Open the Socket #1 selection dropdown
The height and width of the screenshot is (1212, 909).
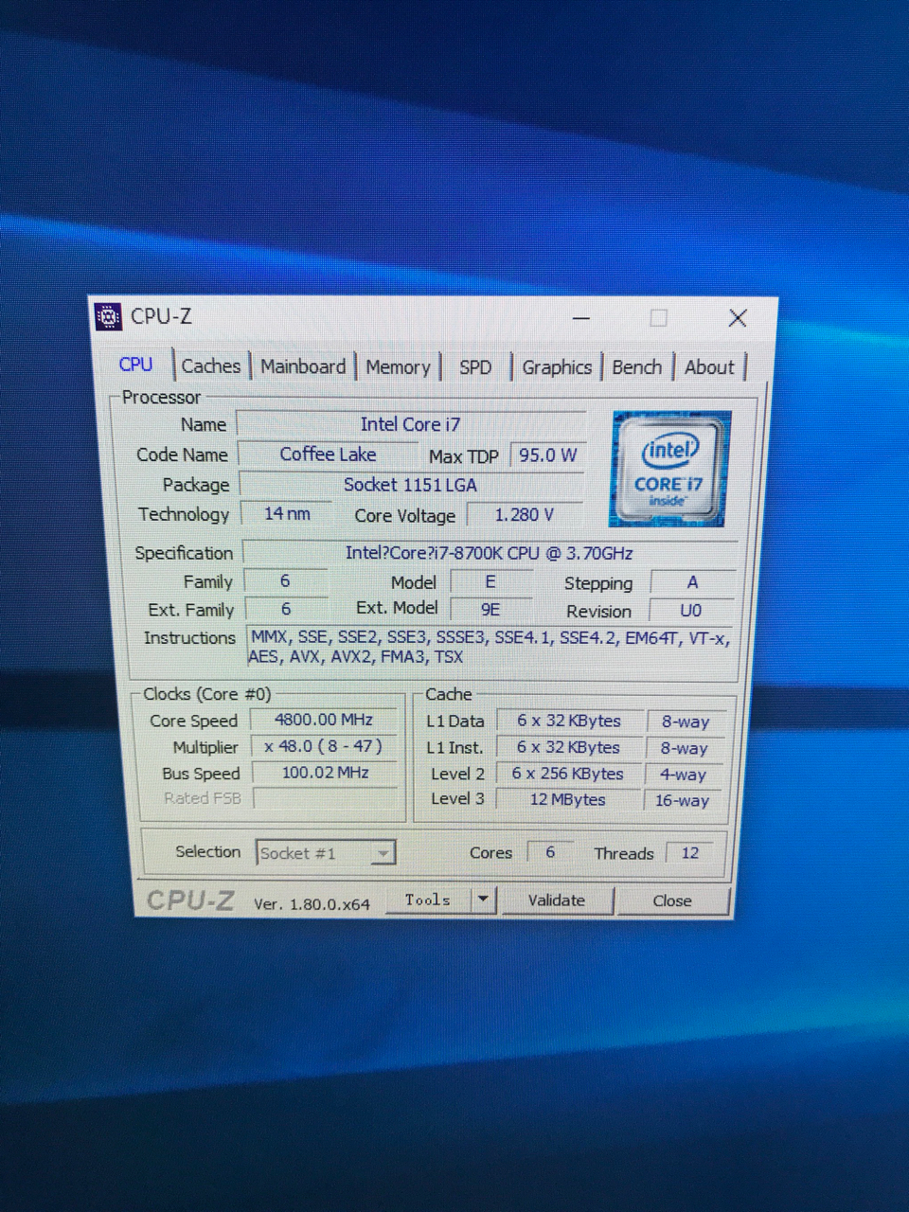pos(383,853)
